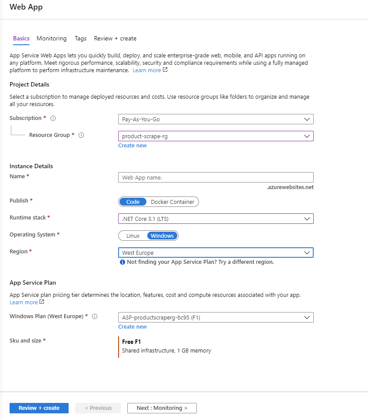Click the Free F1 sku text
Image resolution: width=368 pixels, height=419 pixels.
point(131,342)
